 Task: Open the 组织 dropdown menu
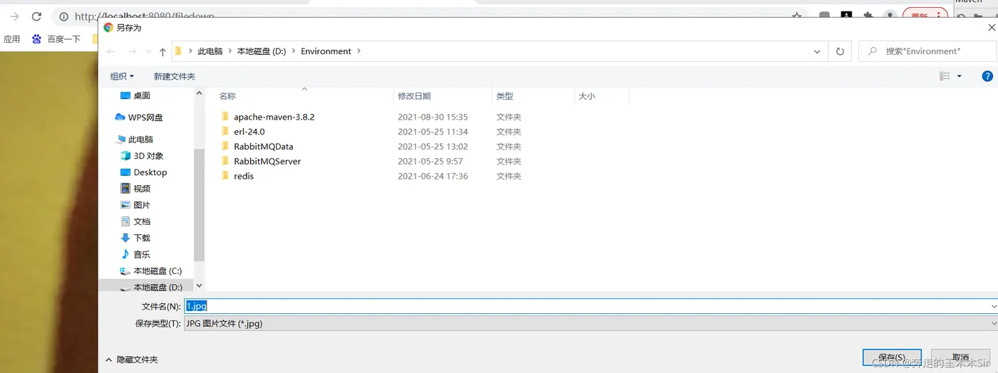pos(122,76)
